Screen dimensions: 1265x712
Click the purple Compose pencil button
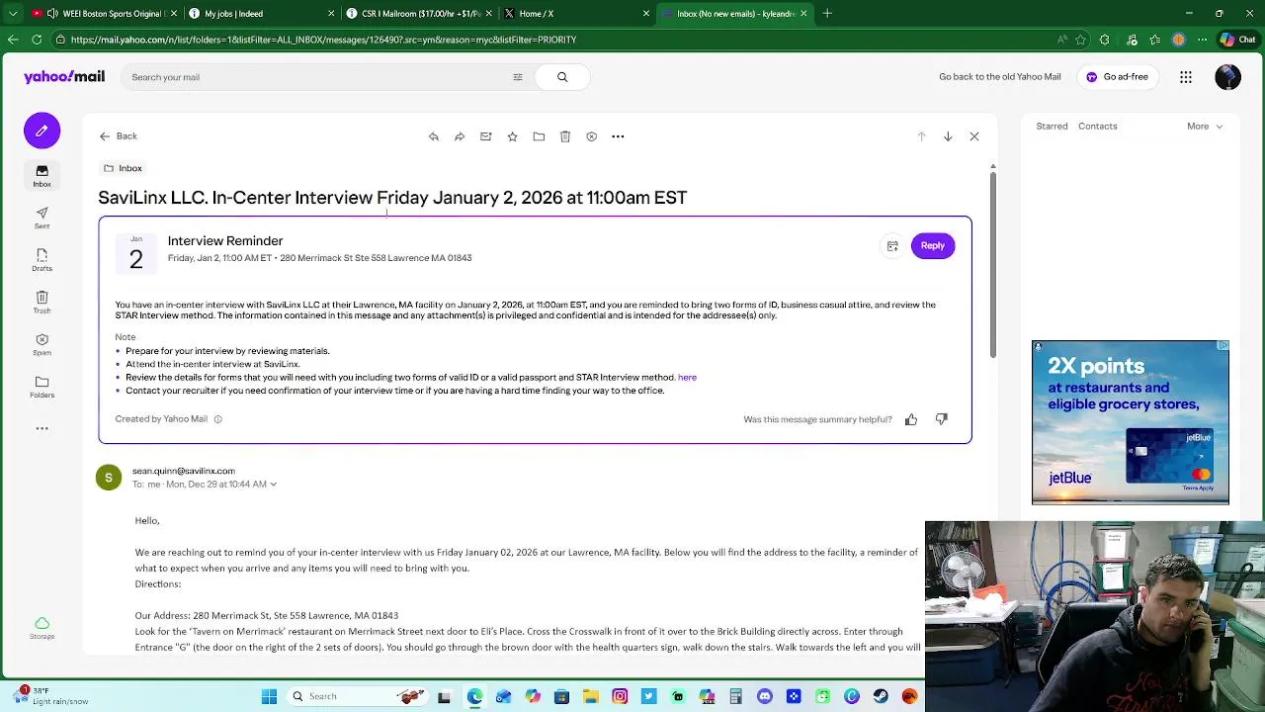tap(42, 131)
